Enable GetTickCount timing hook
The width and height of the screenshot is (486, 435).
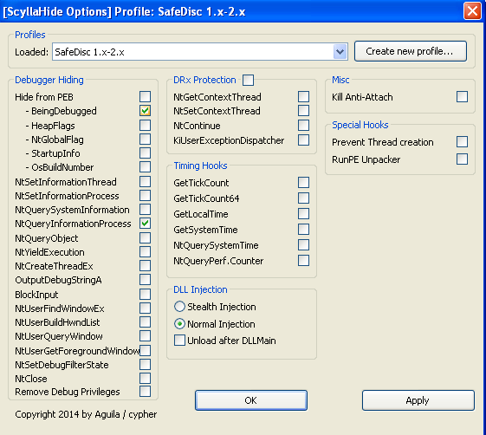click(x=303, y=182)
